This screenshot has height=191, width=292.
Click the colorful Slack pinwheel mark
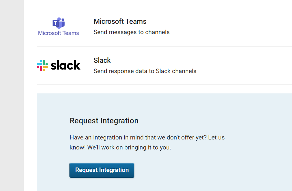tap(42, 65)
